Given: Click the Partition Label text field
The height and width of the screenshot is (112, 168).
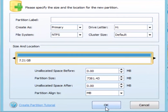Looking at the screenshot, I should pyautogui.click(x=102, y=20).
